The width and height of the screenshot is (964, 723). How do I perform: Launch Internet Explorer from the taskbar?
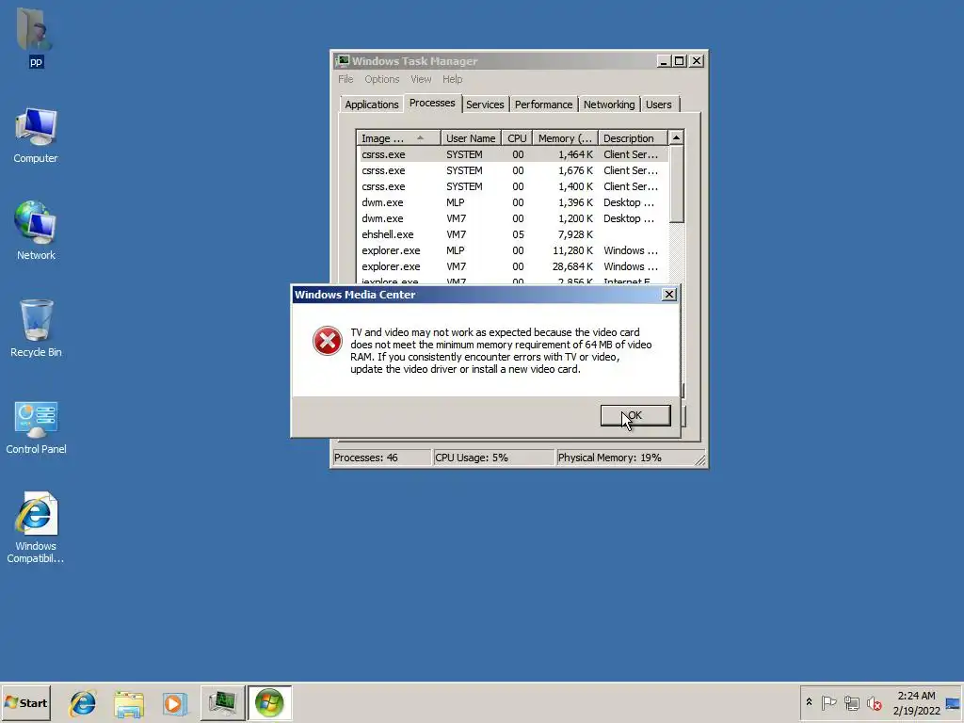coord(83,703)
